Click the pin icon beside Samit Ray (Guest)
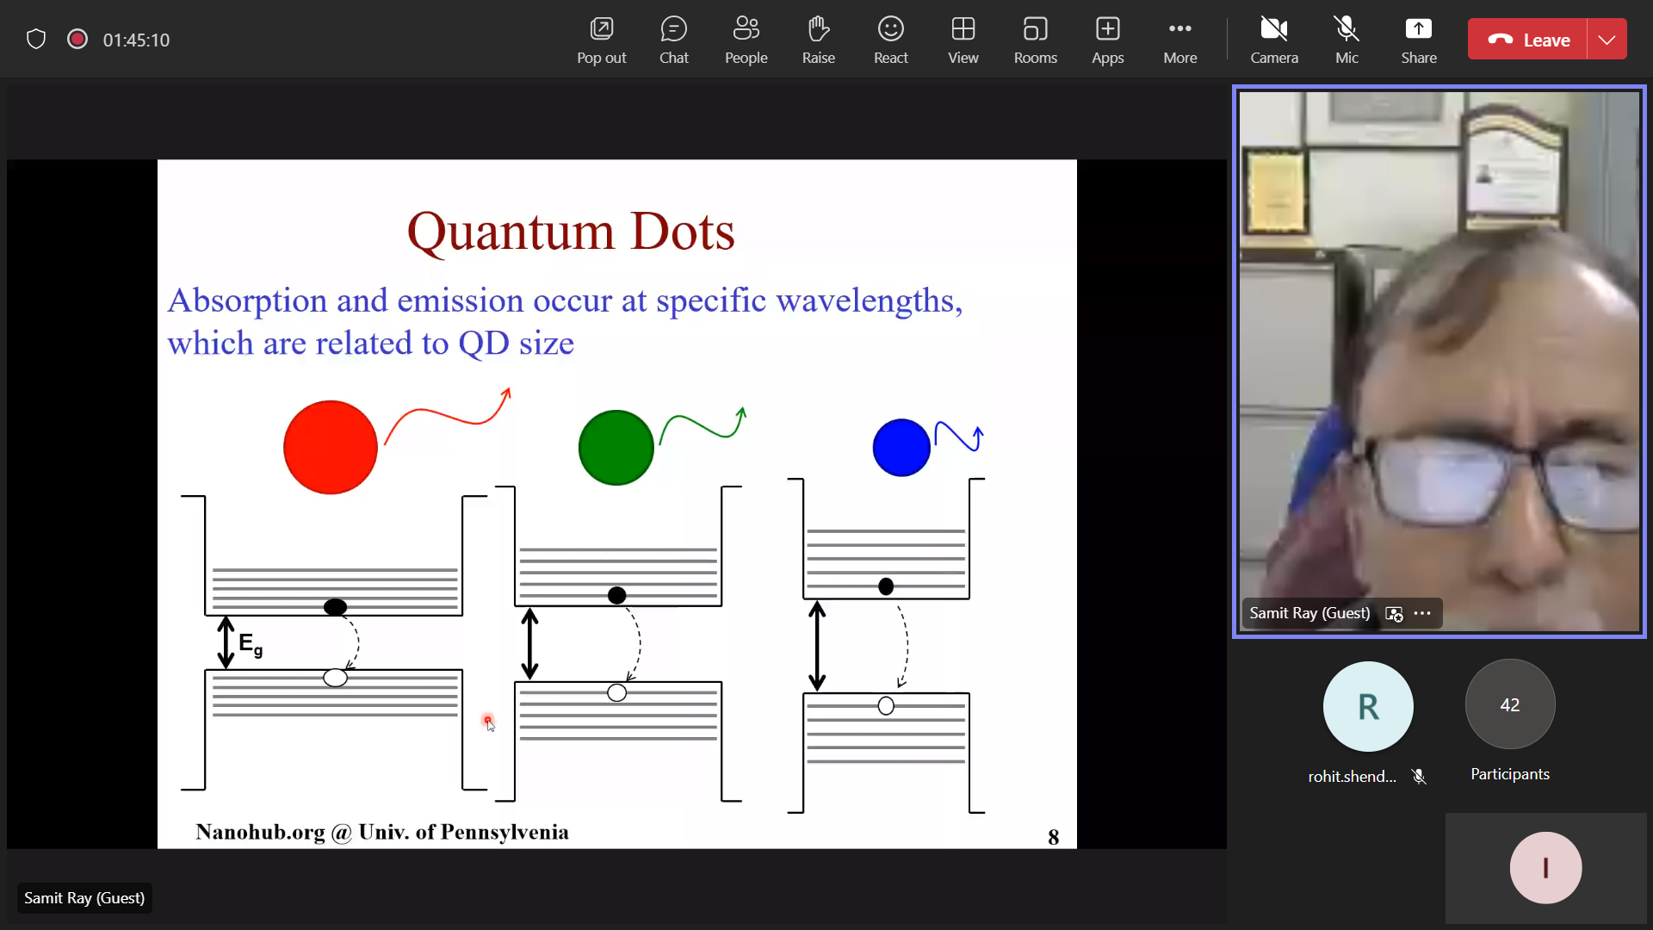1653x930 pixels. click(x=1394, y=613)
